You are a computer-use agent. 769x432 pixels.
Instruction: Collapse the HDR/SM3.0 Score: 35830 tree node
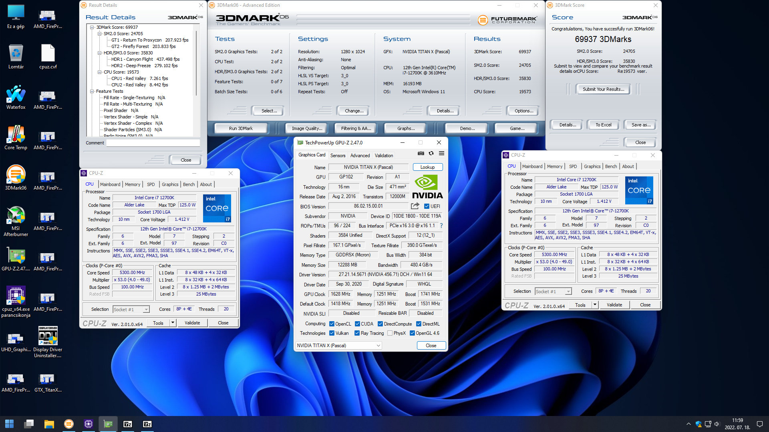(100, 53)
